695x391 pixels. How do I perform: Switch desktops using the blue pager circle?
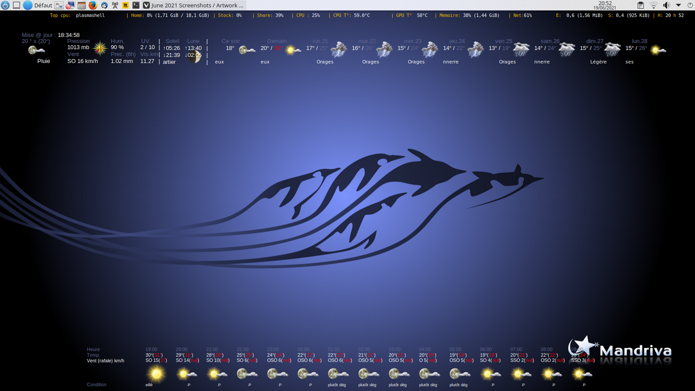[x=29, y=5]
